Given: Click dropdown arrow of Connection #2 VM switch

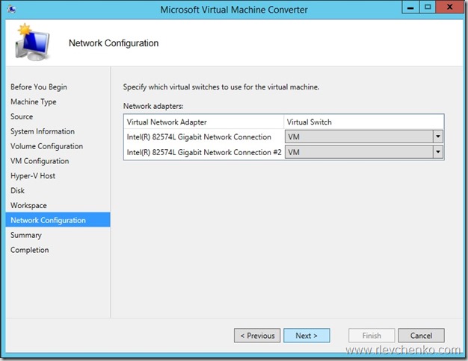Looking at the screenshot, I should point(438,152).
